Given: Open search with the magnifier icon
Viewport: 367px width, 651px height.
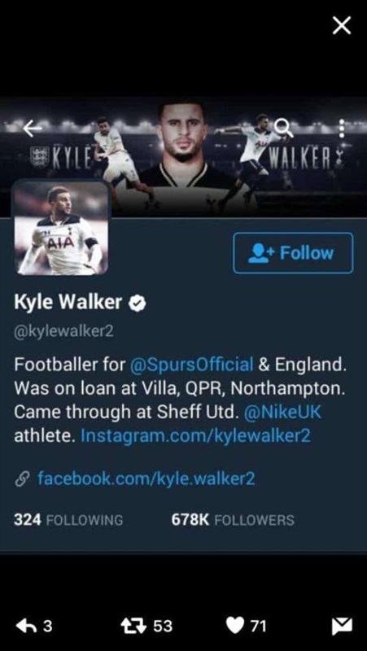Looking at the screenshot, I should 284,128.
